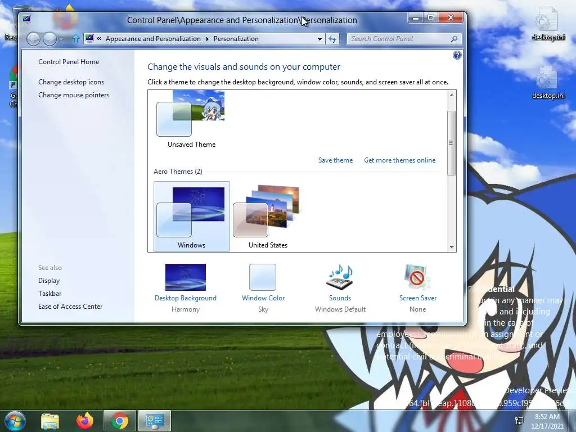Expand the breadcrumb arrow after Appearance and Personalization
The height and width of the screenshot is (432, 576).
(207, 39)
